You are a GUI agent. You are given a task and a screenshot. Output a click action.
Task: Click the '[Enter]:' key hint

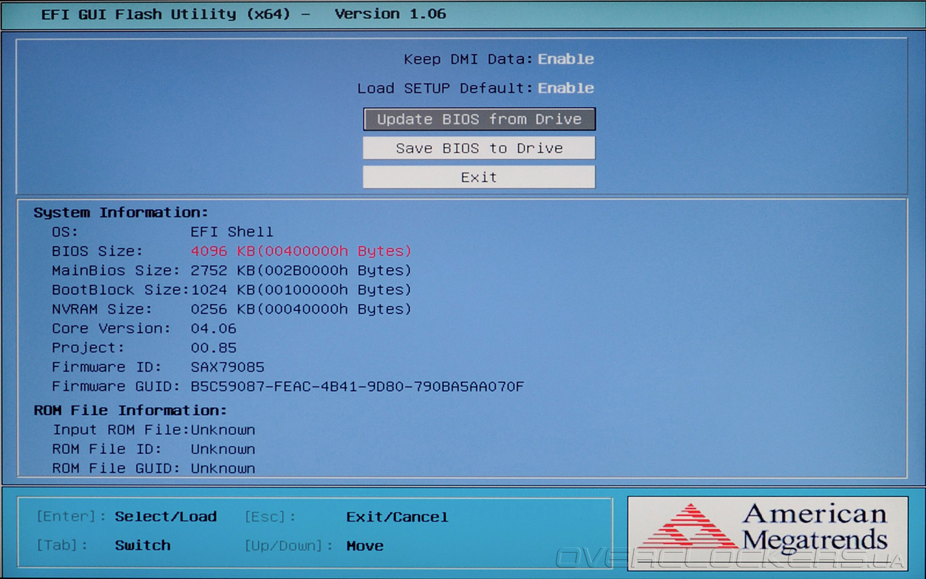tap(71, 517)
